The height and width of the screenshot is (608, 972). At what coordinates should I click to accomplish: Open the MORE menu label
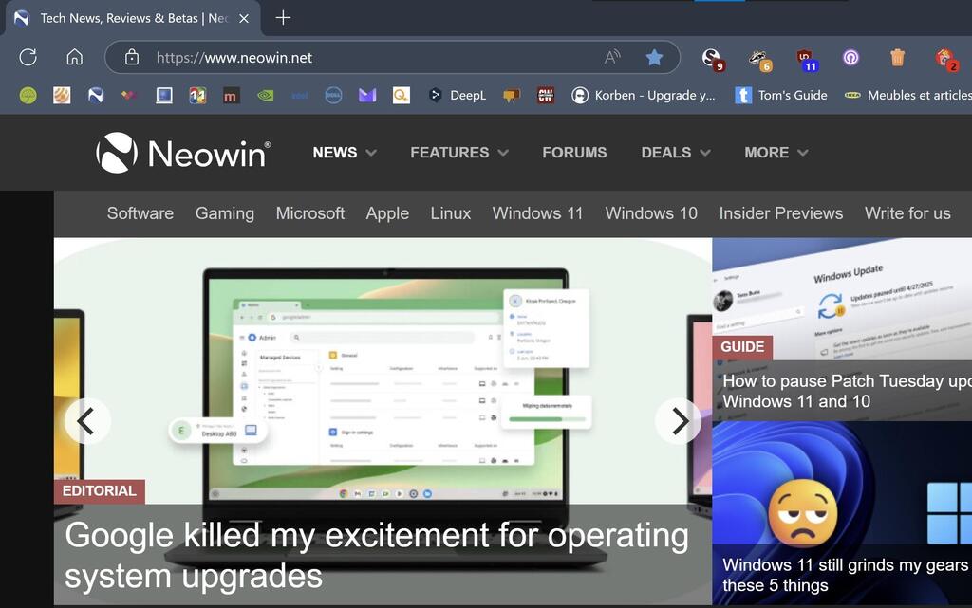767,153
